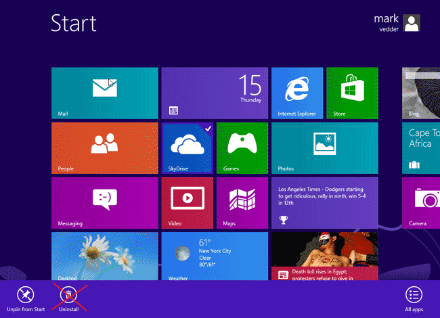This screenshot has height=318, width=440.
Task: Open the Egypt death toll news tile
Action: pos(324,257)
